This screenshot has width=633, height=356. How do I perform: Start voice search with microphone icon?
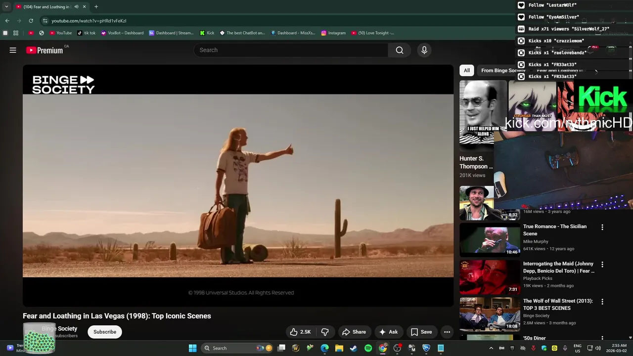tap(424, 50)
